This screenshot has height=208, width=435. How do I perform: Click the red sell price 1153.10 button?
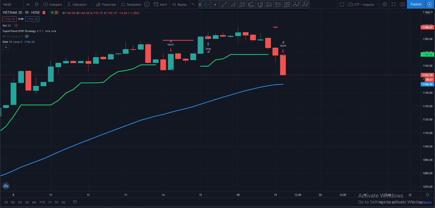click(x=9, y=19)
